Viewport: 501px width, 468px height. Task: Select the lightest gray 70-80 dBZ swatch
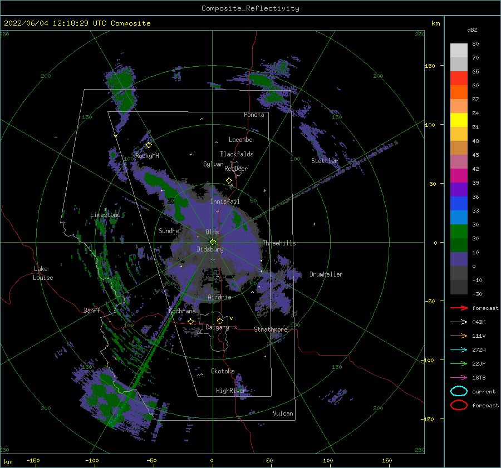(x=459, y=51)
